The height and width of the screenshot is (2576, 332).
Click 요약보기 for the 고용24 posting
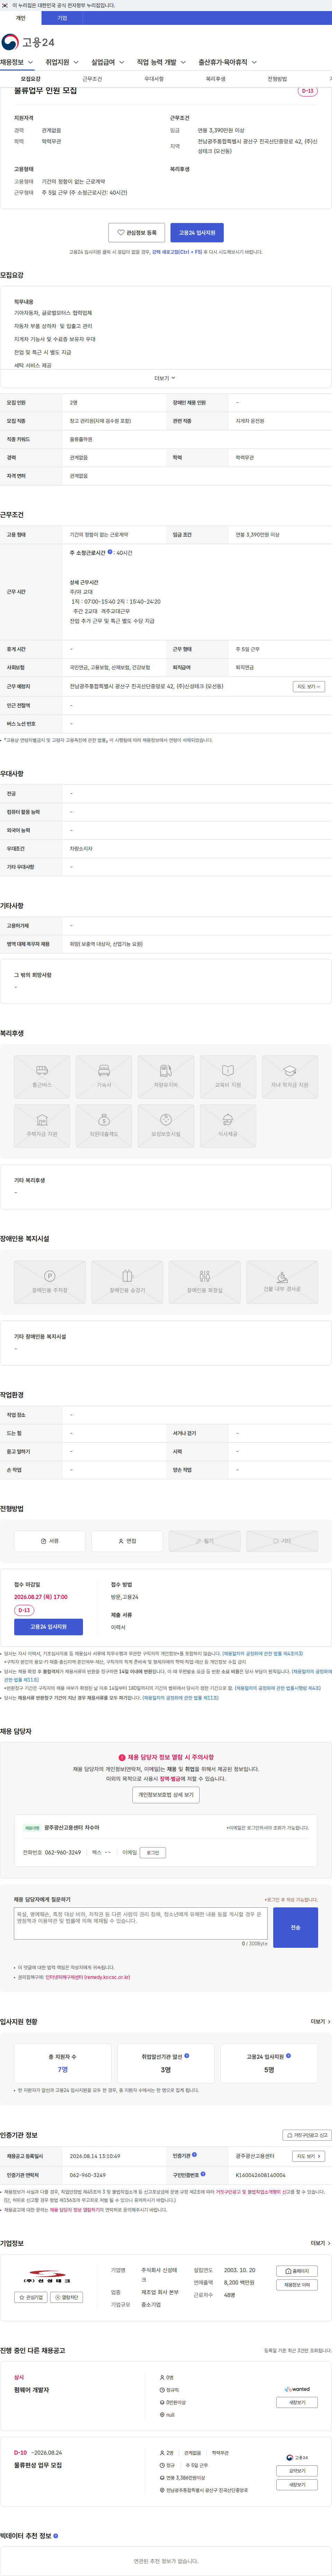[x=297, y=2471]
